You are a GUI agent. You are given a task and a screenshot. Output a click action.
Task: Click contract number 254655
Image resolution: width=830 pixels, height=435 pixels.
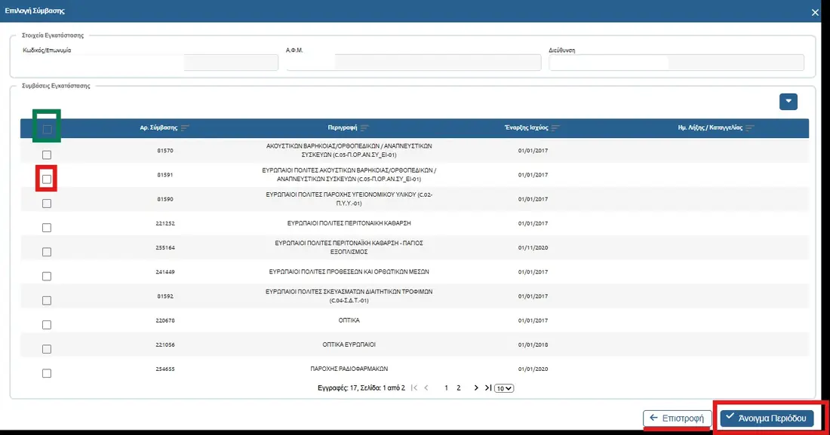click(165, 369)
